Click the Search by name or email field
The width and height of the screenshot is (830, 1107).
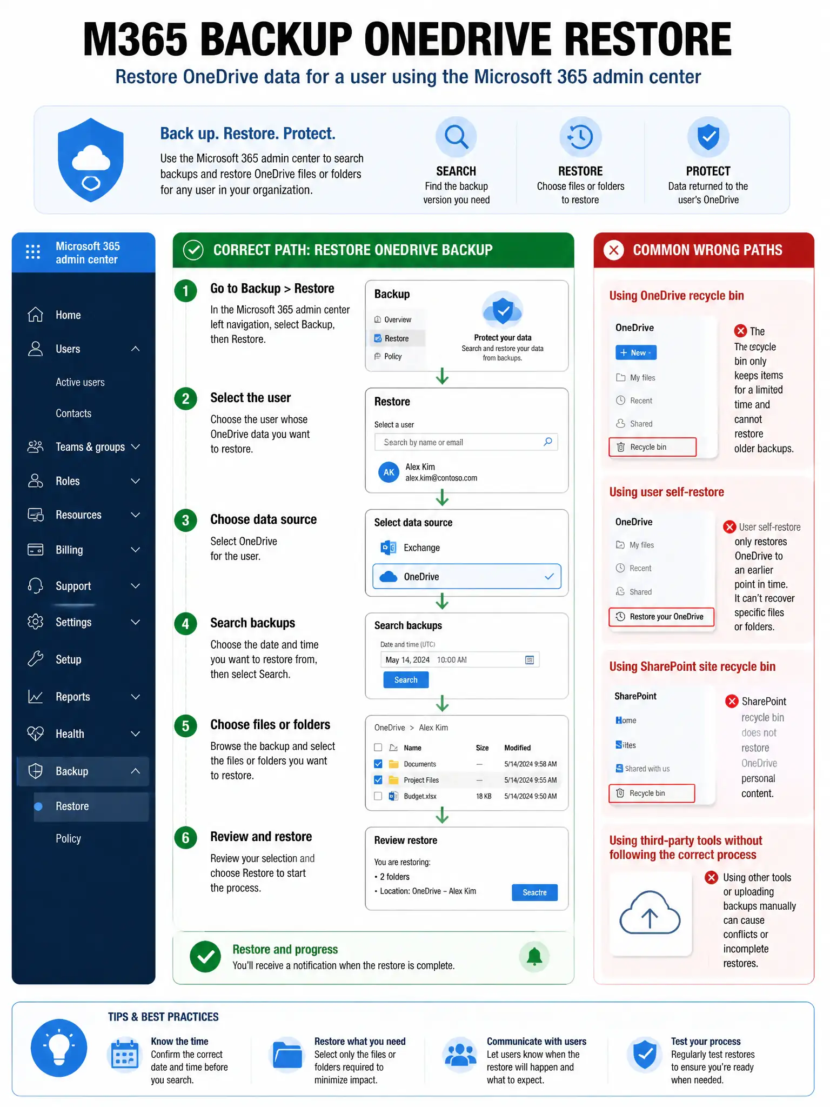click(466, 442)
